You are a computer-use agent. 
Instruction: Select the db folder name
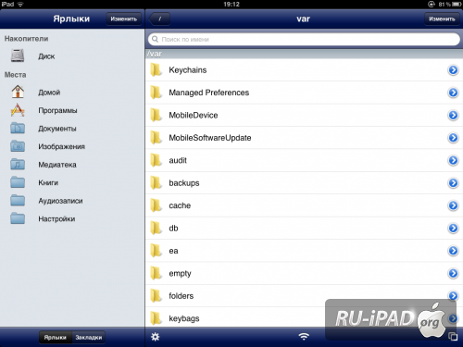[173, 228]
